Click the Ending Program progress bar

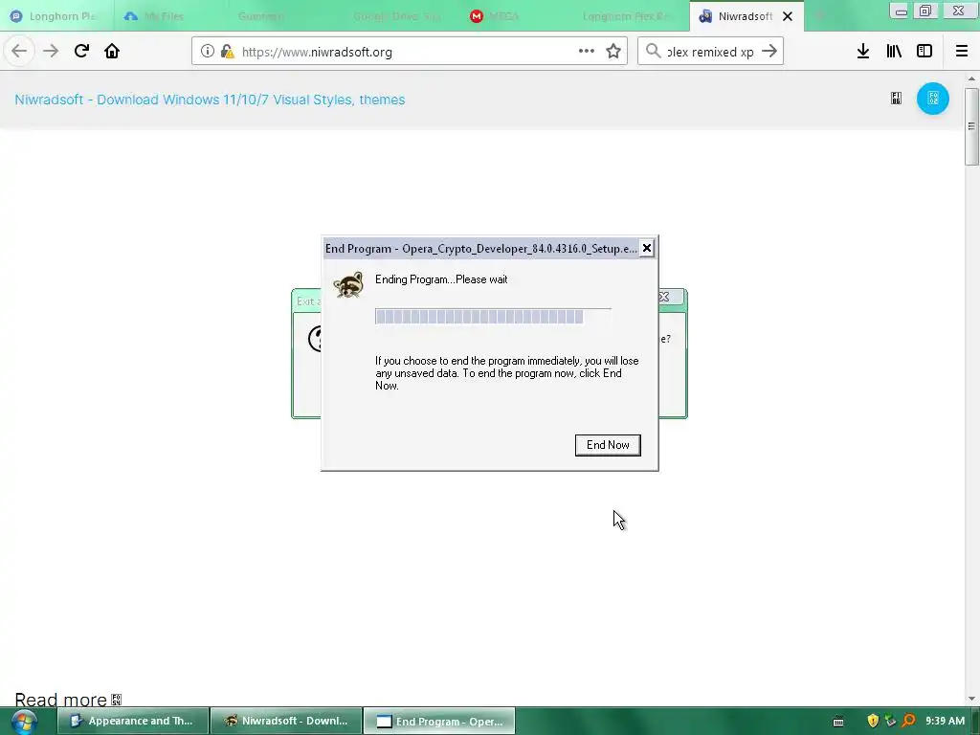(493, 316)
